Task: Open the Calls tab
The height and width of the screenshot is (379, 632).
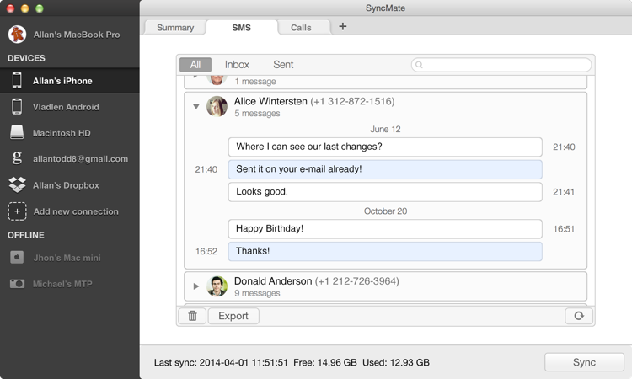Action: (301, 28)
